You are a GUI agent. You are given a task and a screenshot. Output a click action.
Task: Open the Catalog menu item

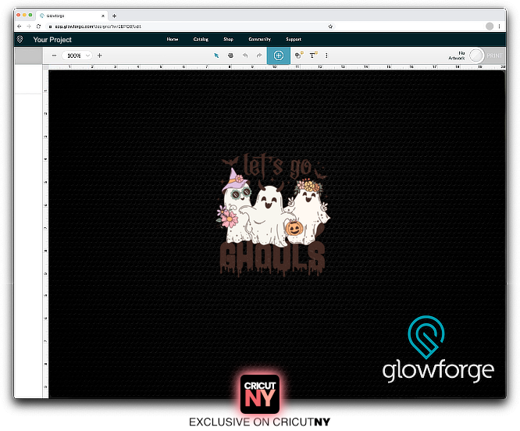201,39
